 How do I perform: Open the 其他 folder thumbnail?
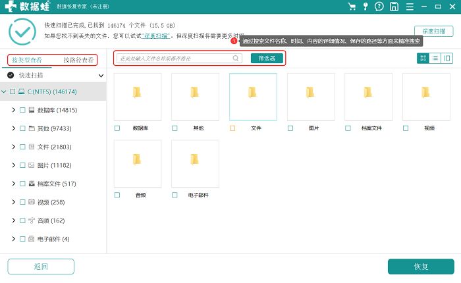click(x=195, y=97)
